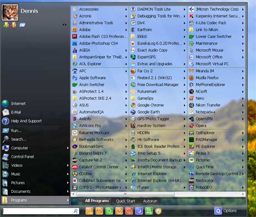This screenshot has height=217, width=256.
Task: Click the Nero program icon
Action: 192,99
